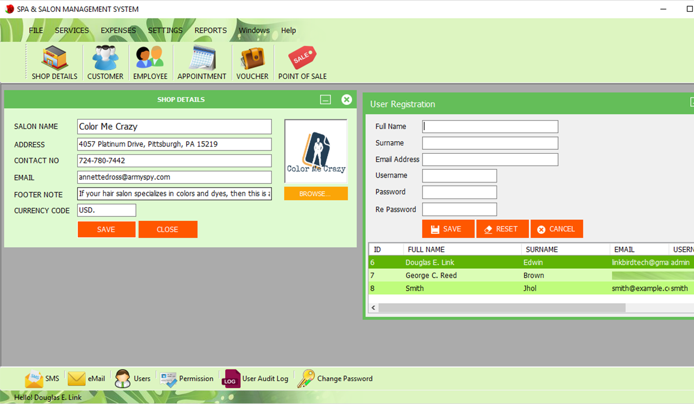The image size is (694, 404).
Task: Click the Full Name field
Action: (x=490, y=127)
